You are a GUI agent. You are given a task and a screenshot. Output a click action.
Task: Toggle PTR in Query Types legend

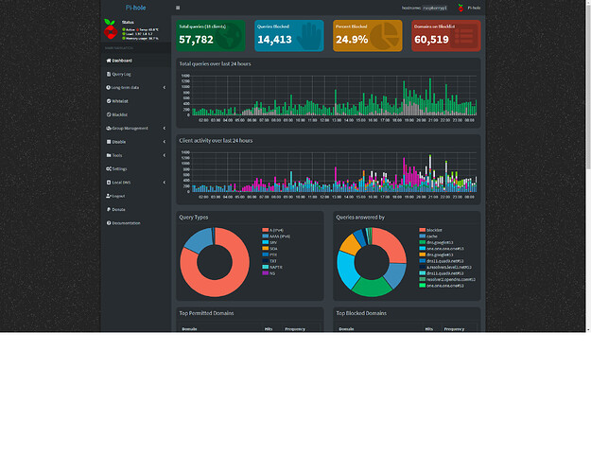pyautogui.click(x=269, y=254)
